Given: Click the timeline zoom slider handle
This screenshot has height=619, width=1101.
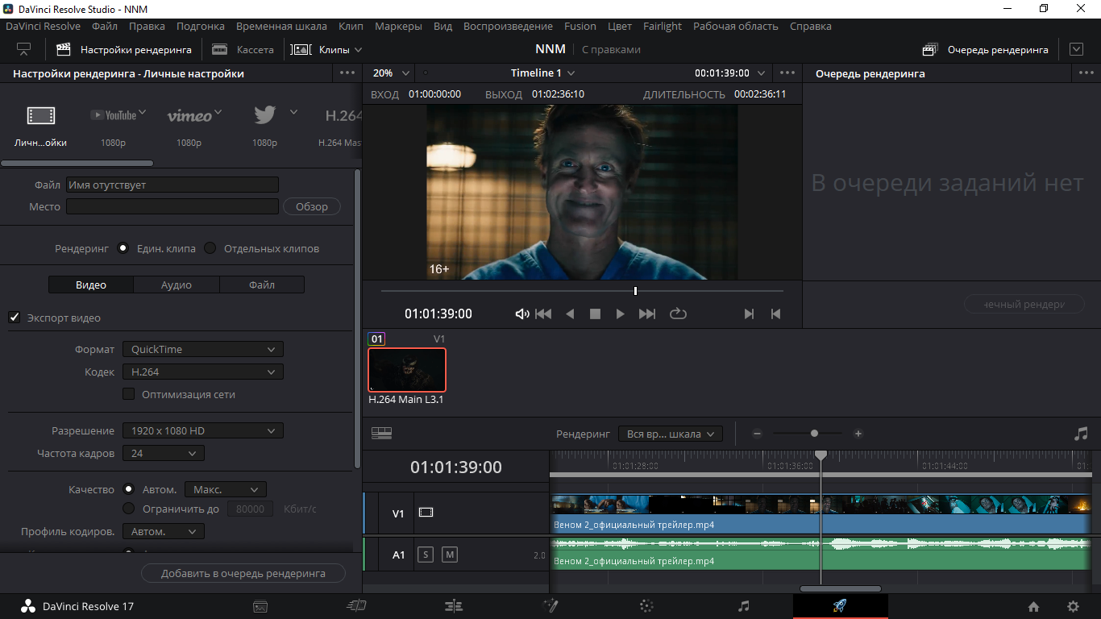Looking at the screenshot, I should tap(814, 434).
